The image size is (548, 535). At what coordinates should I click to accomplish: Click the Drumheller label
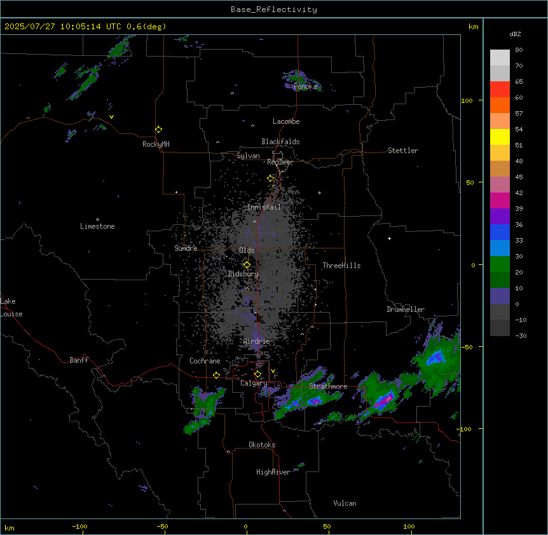point(406,309)
